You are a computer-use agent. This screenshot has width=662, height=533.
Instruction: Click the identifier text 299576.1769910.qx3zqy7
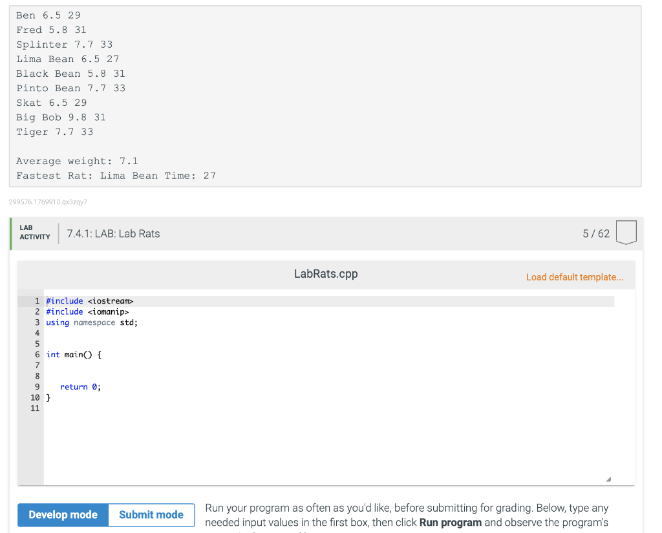[x=48, y=202]
